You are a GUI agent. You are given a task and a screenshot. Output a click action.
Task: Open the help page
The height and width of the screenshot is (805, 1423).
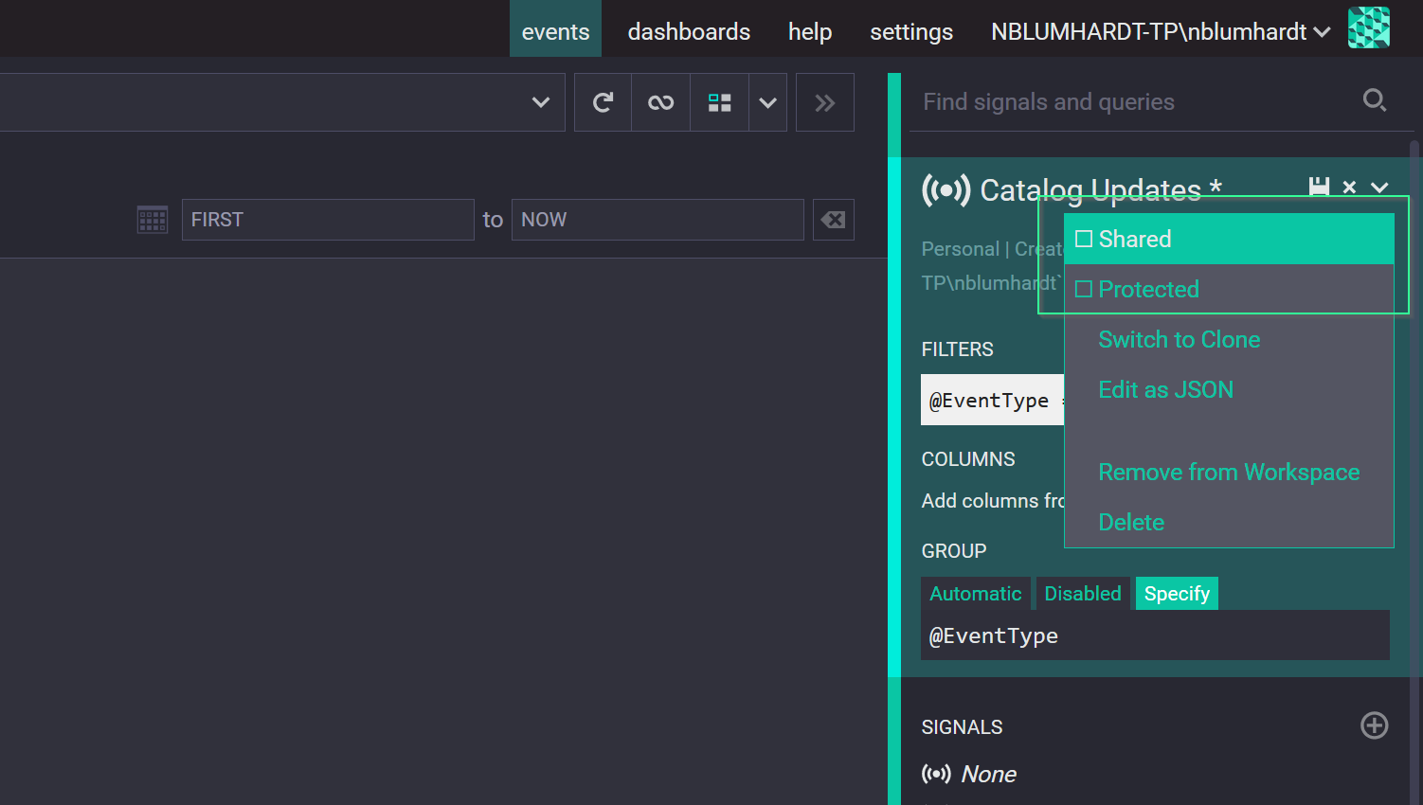(810, 31)
